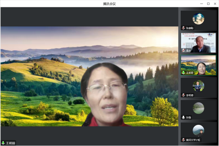Viewport: 219px width, 146px height.
Task: Click the main speaker video area
Action: 89,76
